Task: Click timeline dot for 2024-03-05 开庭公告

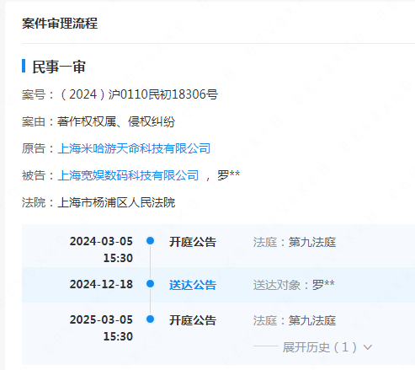Action: [151, 241]
